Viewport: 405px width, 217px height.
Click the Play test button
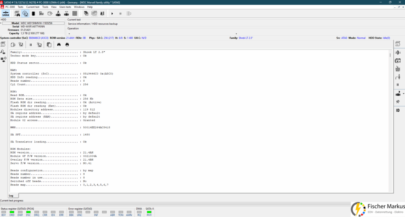112,14
